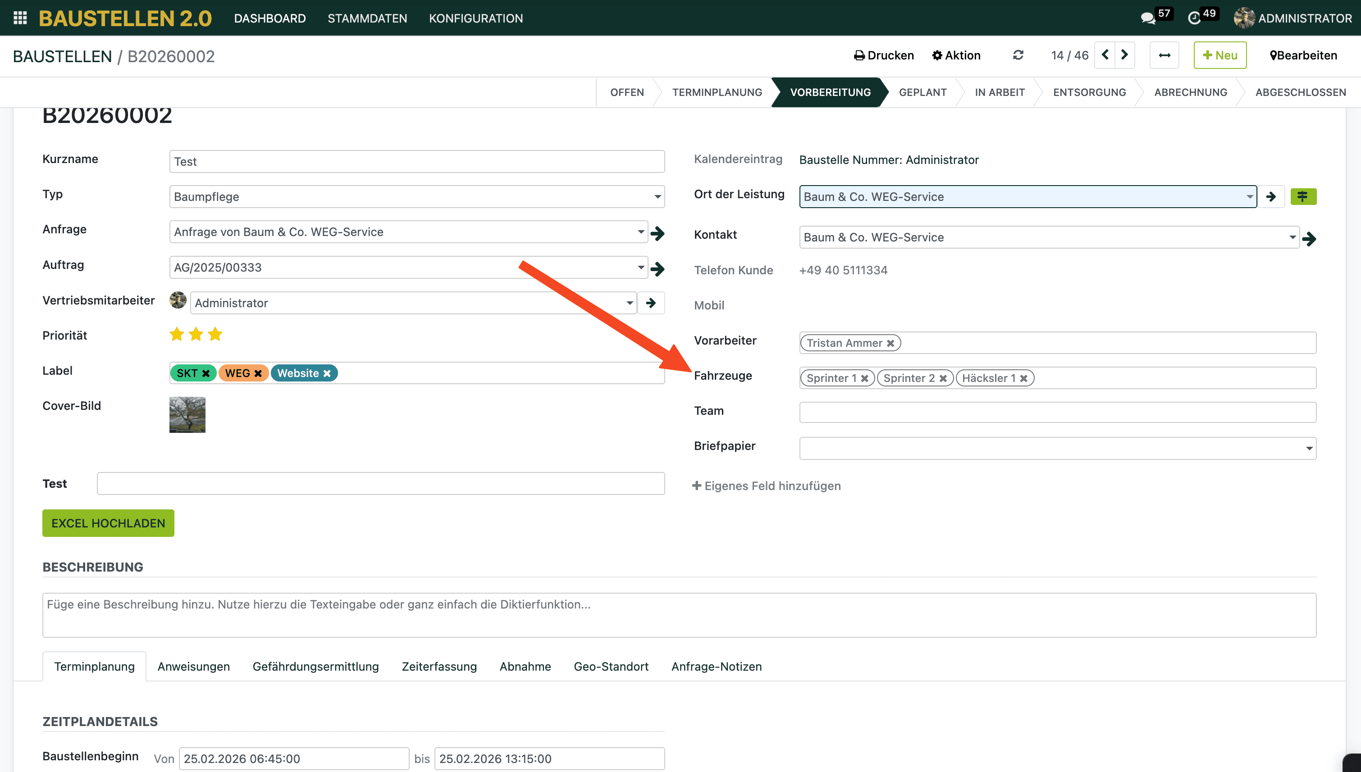Open the activities clock icon
The image size is (1361, 772).
(1194, 18)
